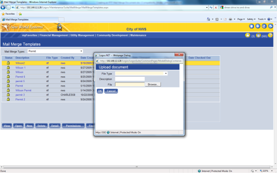Sort by the Description column header

click(22, 58)
